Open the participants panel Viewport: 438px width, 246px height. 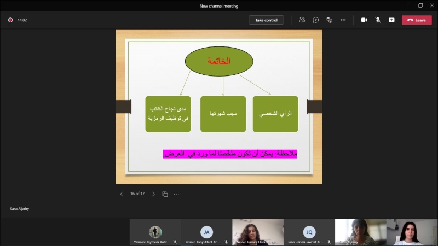pyautogui.click(x=302, y=20)
